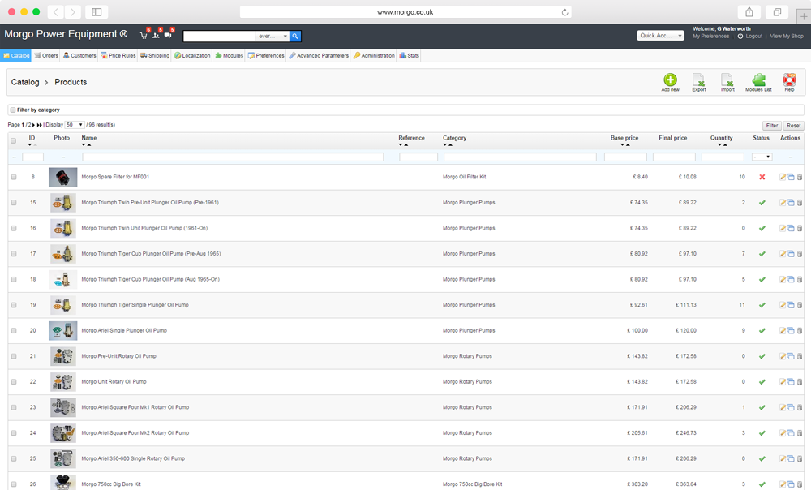Open the new customers notification icon

click(156, 35)
